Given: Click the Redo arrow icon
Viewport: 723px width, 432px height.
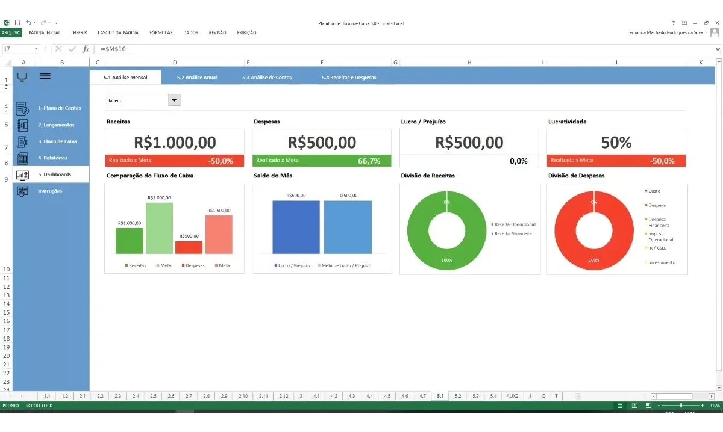Looking at the screenshot, I should (x=43, y=23).
